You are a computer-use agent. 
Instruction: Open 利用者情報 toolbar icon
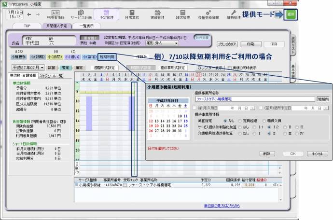[55, 15]
